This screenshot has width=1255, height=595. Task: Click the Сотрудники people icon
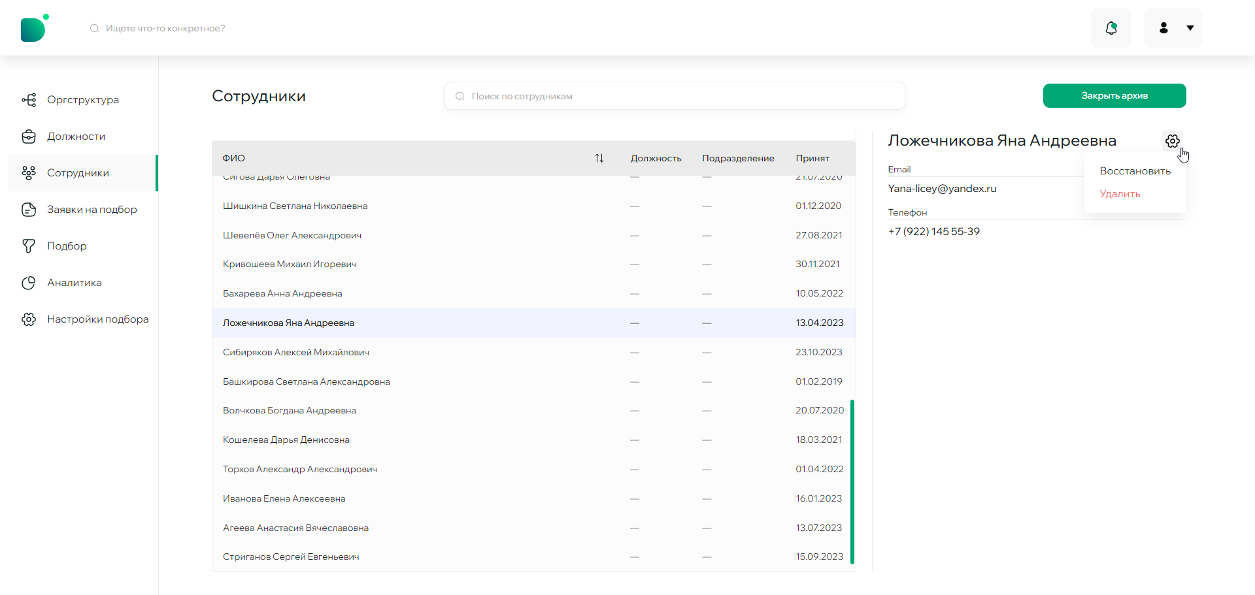[x=29, y=173]
